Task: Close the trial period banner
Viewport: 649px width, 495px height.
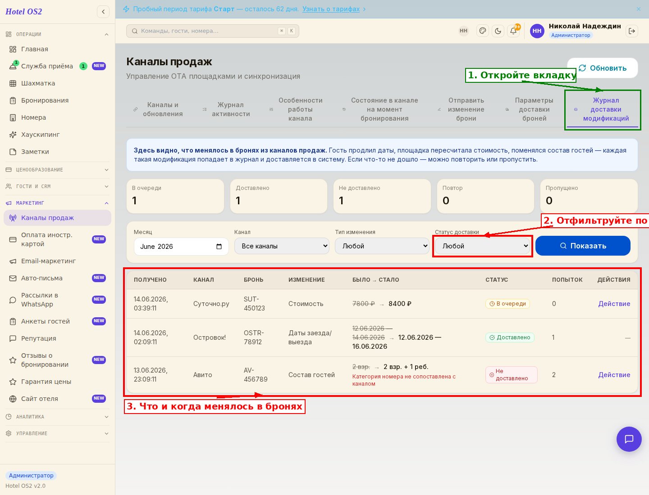Action: 639,9
